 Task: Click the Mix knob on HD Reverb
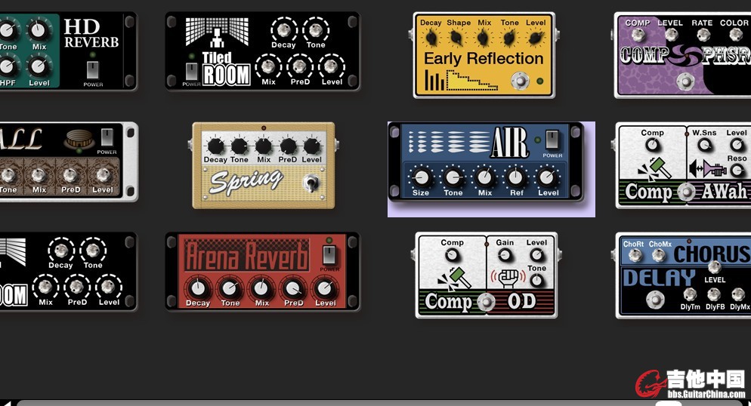(39, 31)
